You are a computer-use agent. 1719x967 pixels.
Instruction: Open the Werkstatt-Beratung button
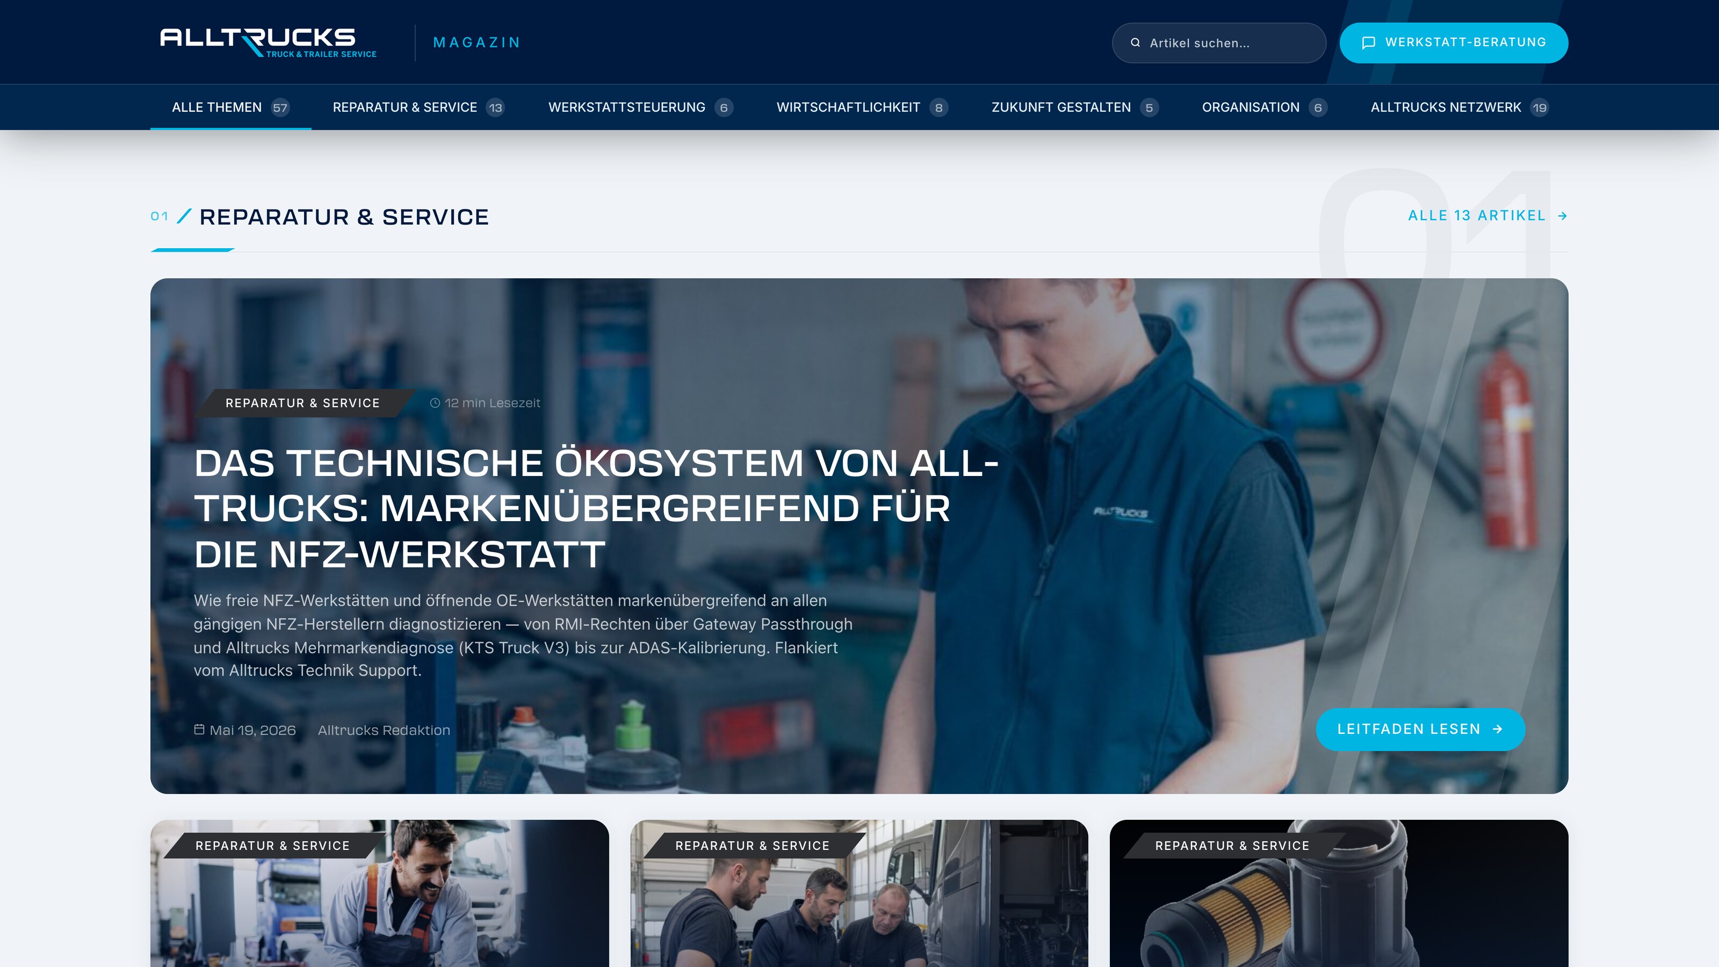click(1454, 43)
